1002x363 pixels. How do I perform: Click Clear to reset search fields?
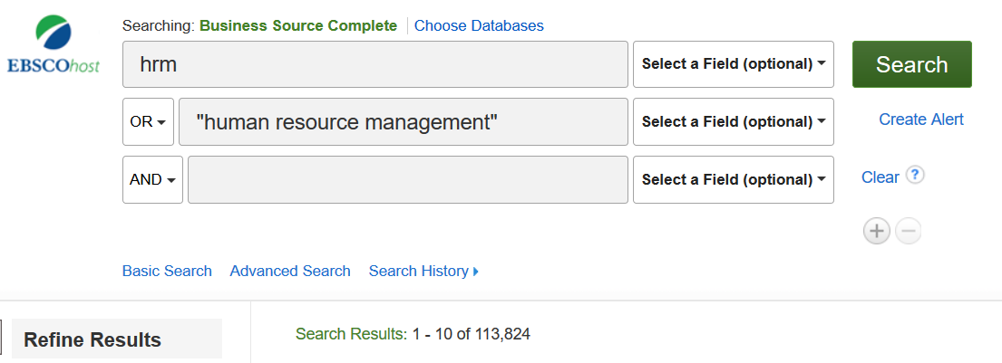tap(880, 177)
